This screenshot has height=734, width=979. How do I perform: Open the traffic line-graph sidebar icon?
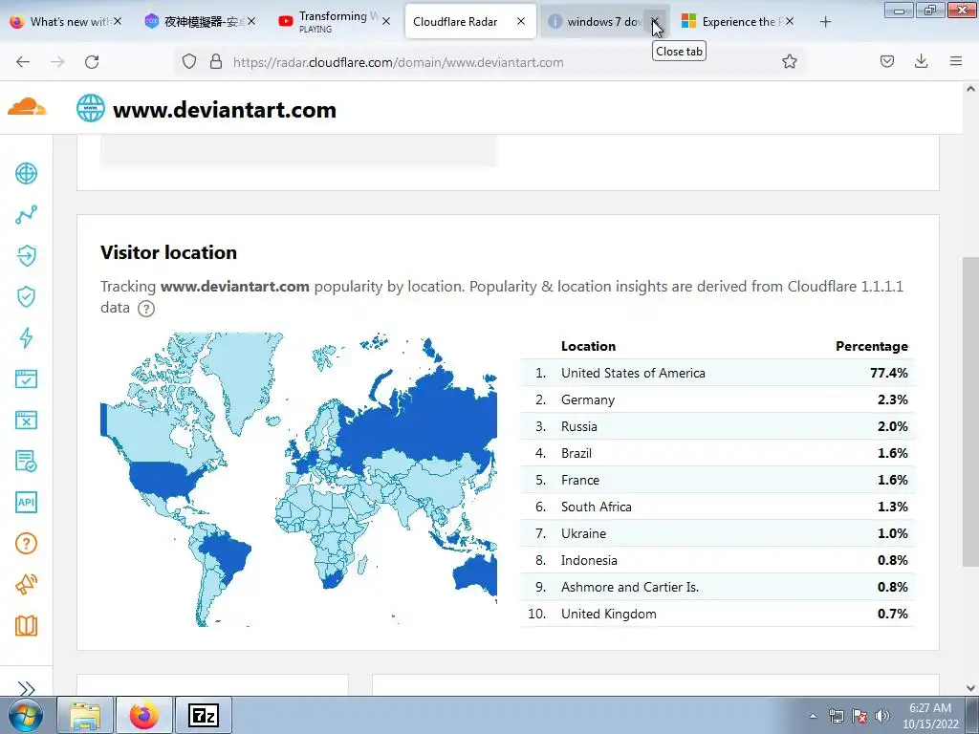pos(26,215)
